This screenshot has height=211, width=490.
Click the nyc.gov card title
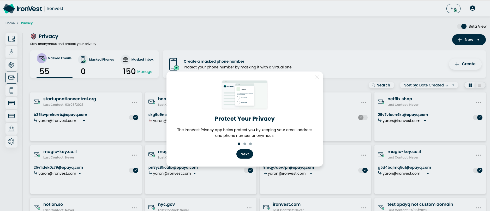coord(166,204)
